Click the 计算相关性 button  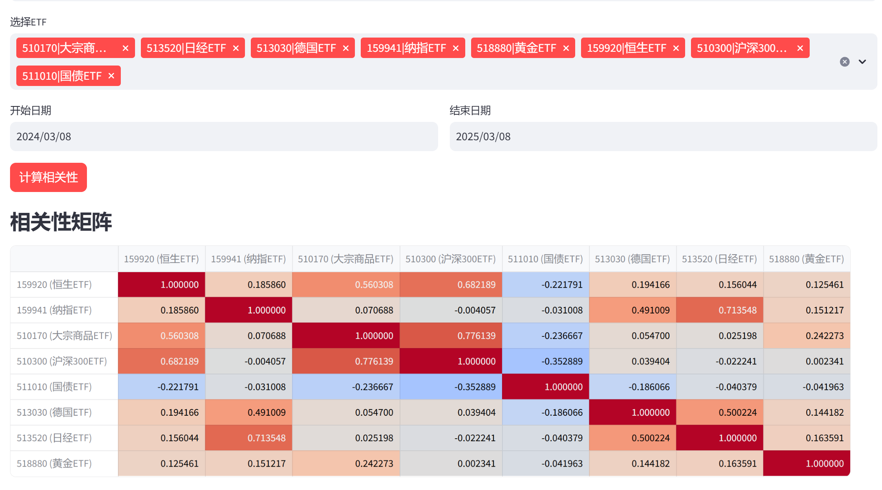[x=48, y=177]
